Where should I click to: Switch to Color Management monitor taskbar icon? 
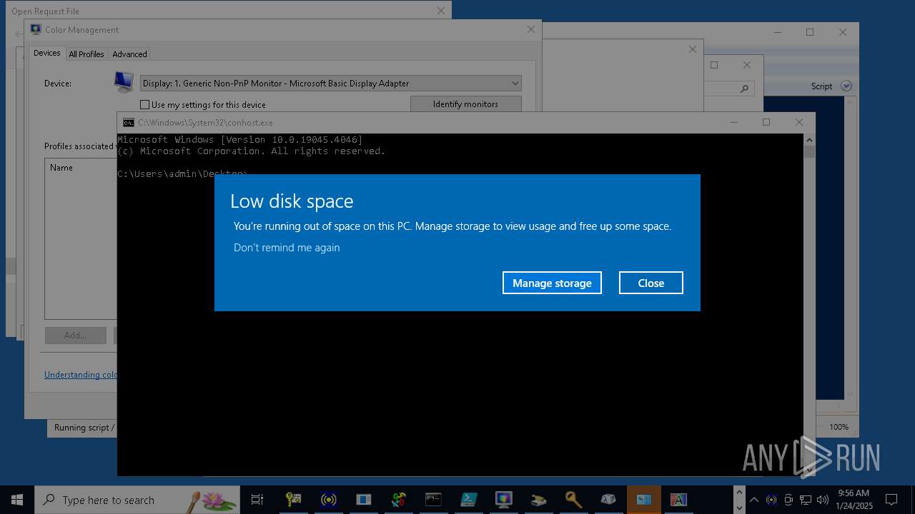point(503,500)
